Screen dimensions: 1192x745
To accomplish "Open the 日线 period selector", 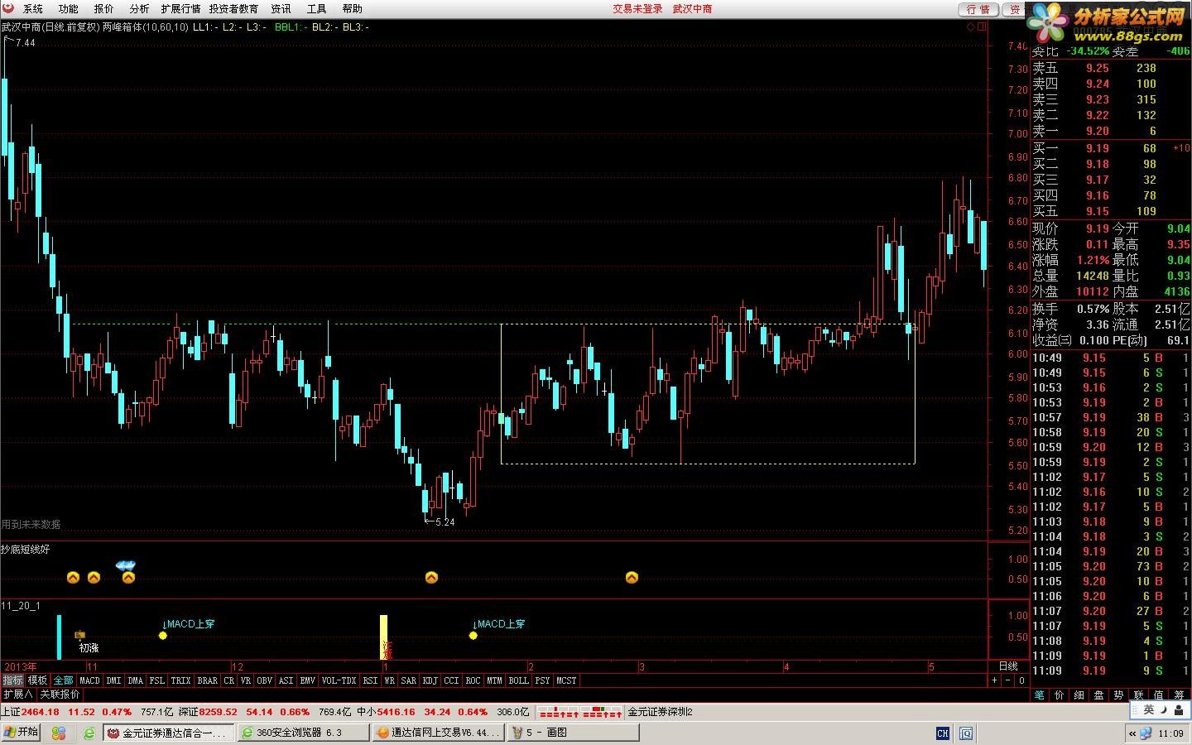I will click(x=1008, y=666).
